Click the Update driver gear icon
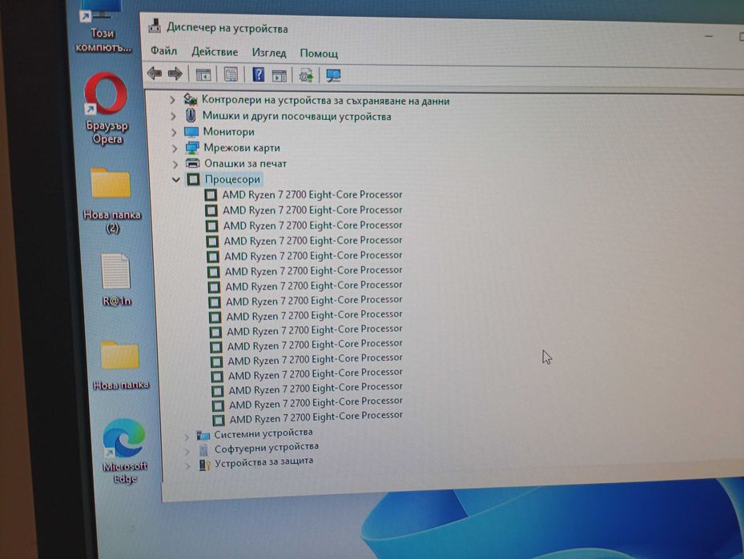Screen dimensions: 744x559 click(x=306, y=75)
